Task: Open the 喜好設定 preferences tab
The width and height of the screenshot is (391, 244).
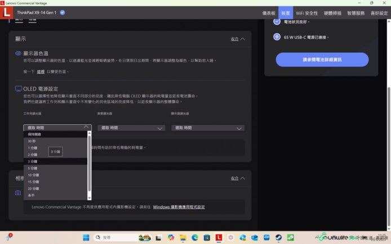Action: 379,13
